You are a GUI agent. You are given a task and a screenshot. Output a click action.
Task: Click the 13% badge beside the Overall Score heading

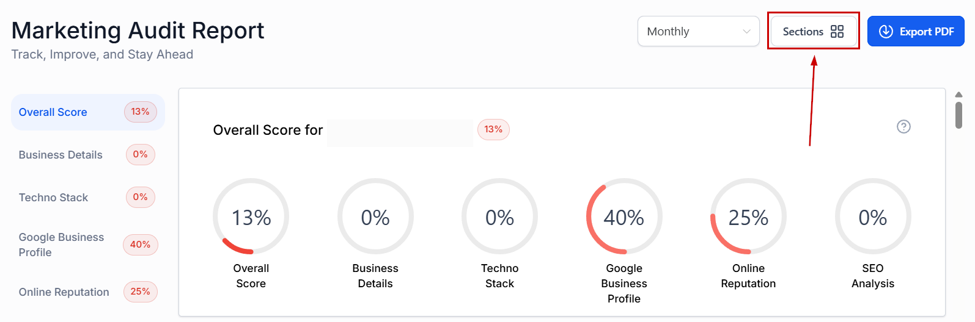point(493,129)
